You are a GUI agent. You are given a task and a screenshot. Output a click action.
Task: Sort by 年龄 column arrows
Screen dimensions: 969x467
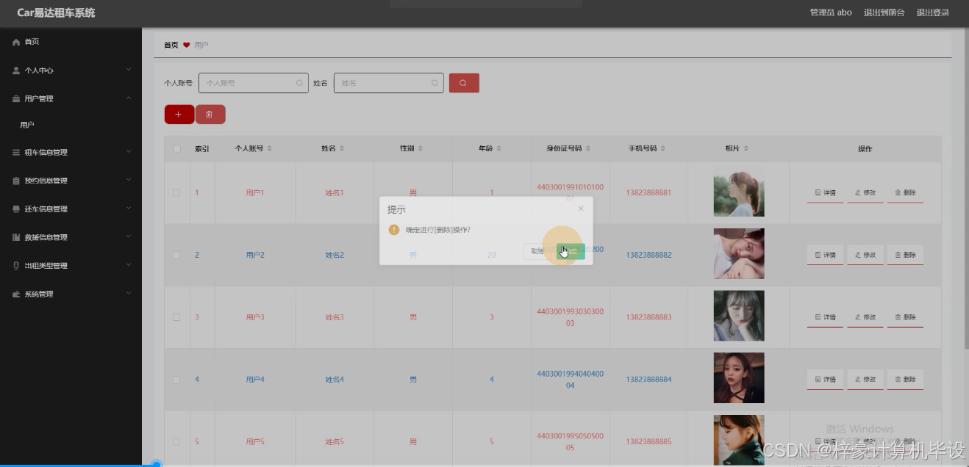(x=498, y=148)
